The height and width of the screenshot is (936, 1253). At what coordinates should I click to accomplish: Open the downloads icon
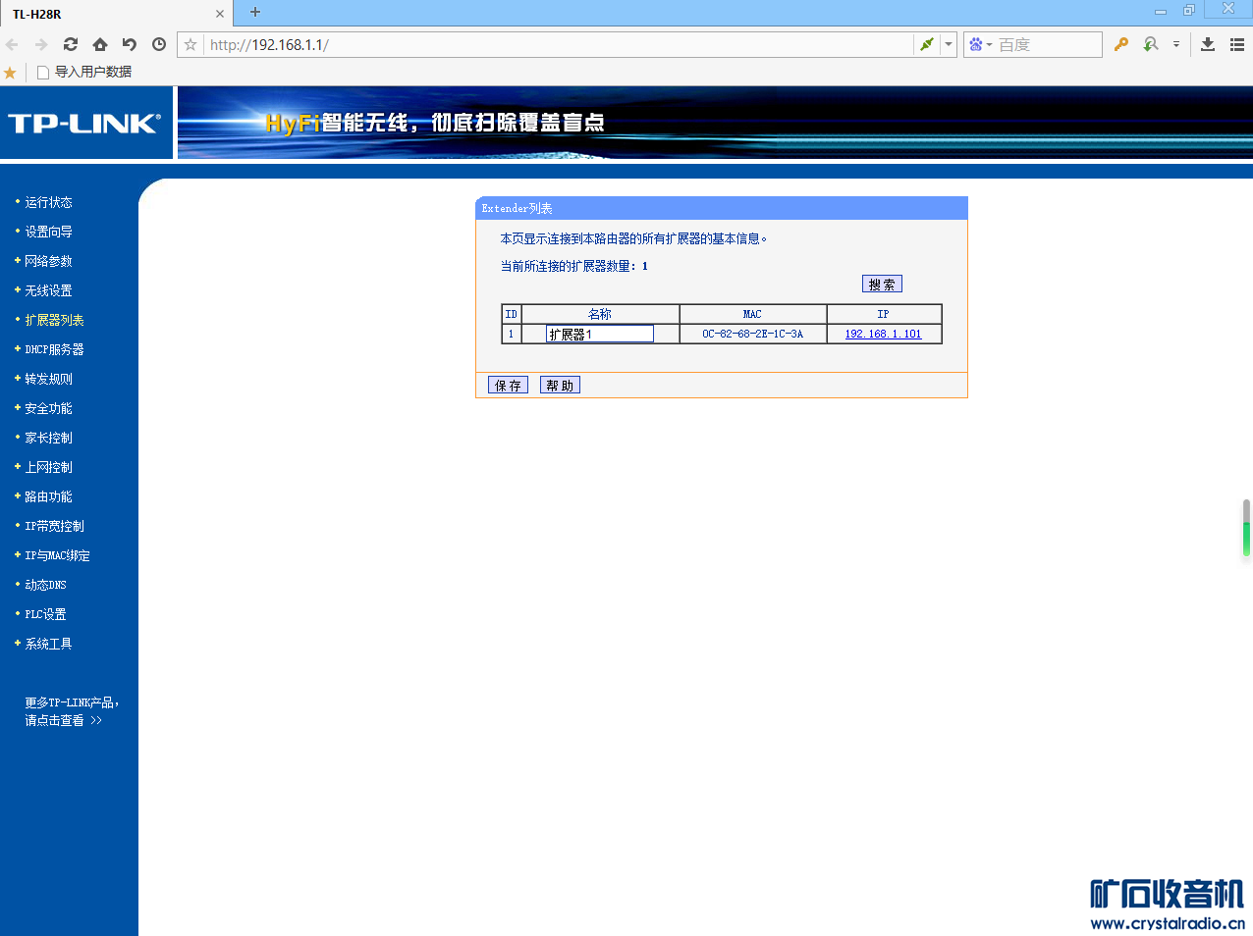1208,44
